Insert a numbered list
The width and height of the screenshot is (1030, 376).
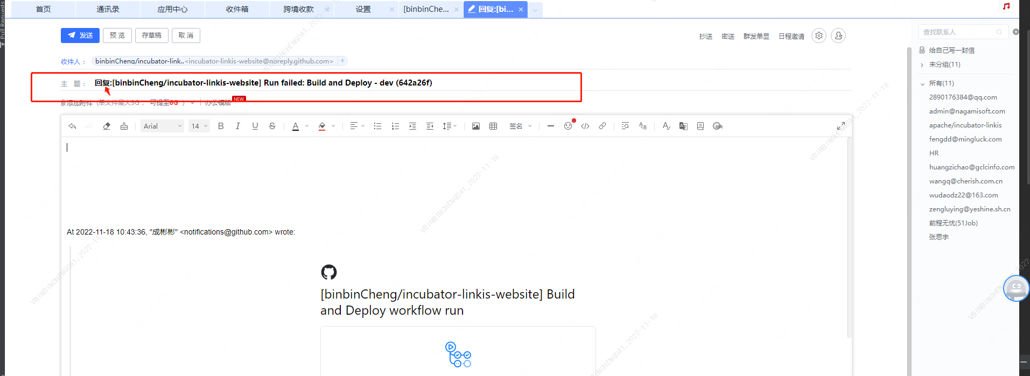pyautogui.click(x=395, y=126)
